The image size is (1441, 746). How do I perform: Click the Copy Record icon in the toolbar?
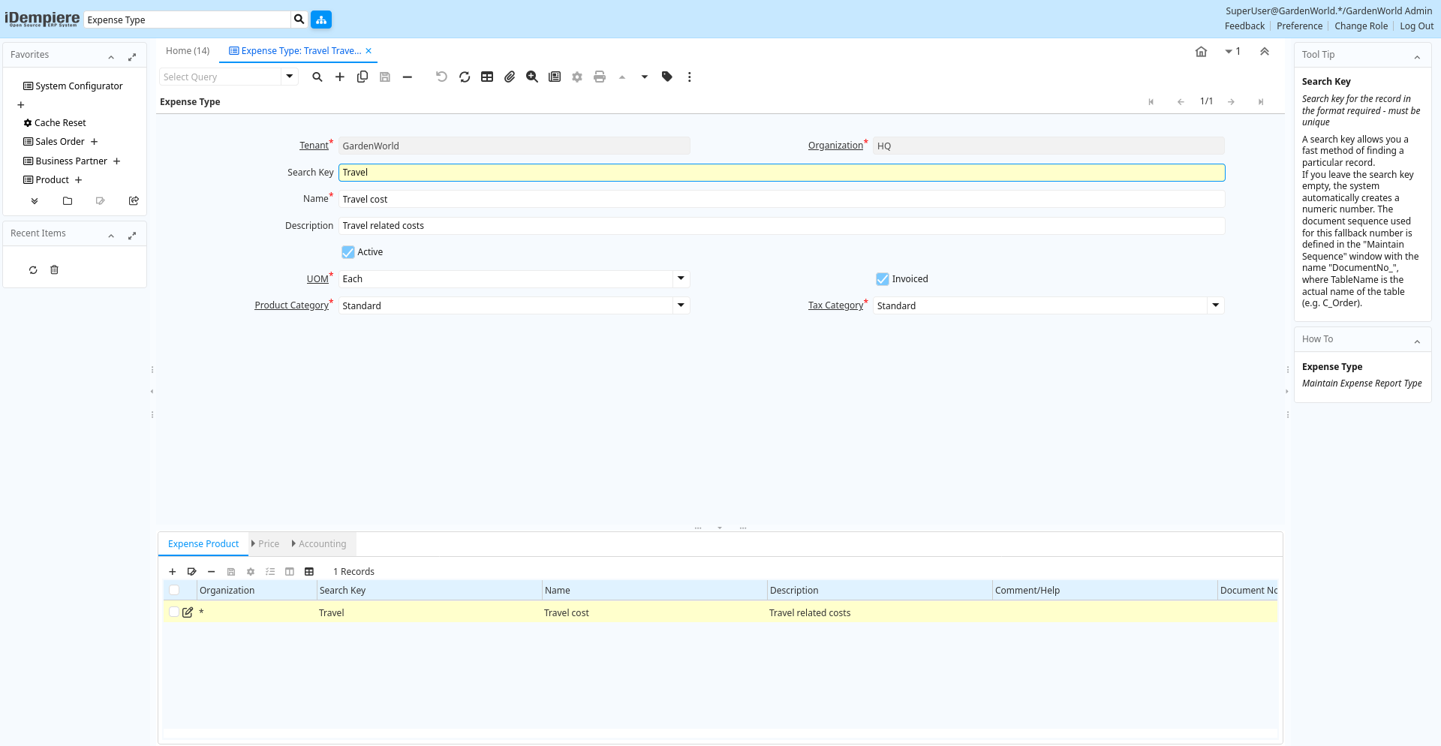363,77
